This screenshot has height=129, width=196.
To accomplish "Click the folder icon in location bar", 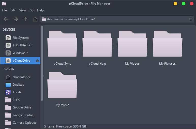I will (44, 19).
